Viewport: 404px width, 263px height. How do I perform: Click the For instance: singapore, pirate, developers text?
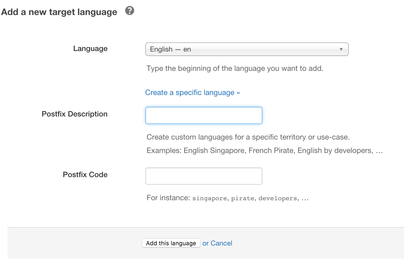tap(227, 198)
